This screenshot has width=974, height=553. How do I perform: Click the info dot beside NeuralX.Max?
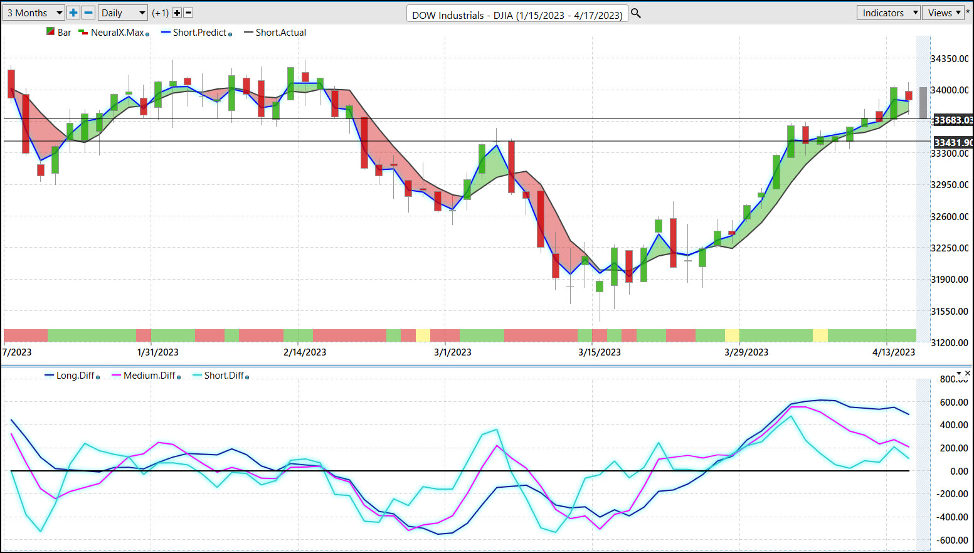click(x=147, y=34)
